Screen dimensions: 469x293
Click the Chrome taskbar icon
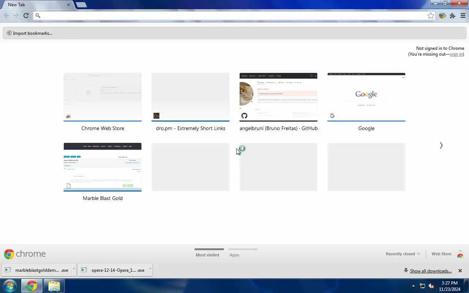[32, 286]
